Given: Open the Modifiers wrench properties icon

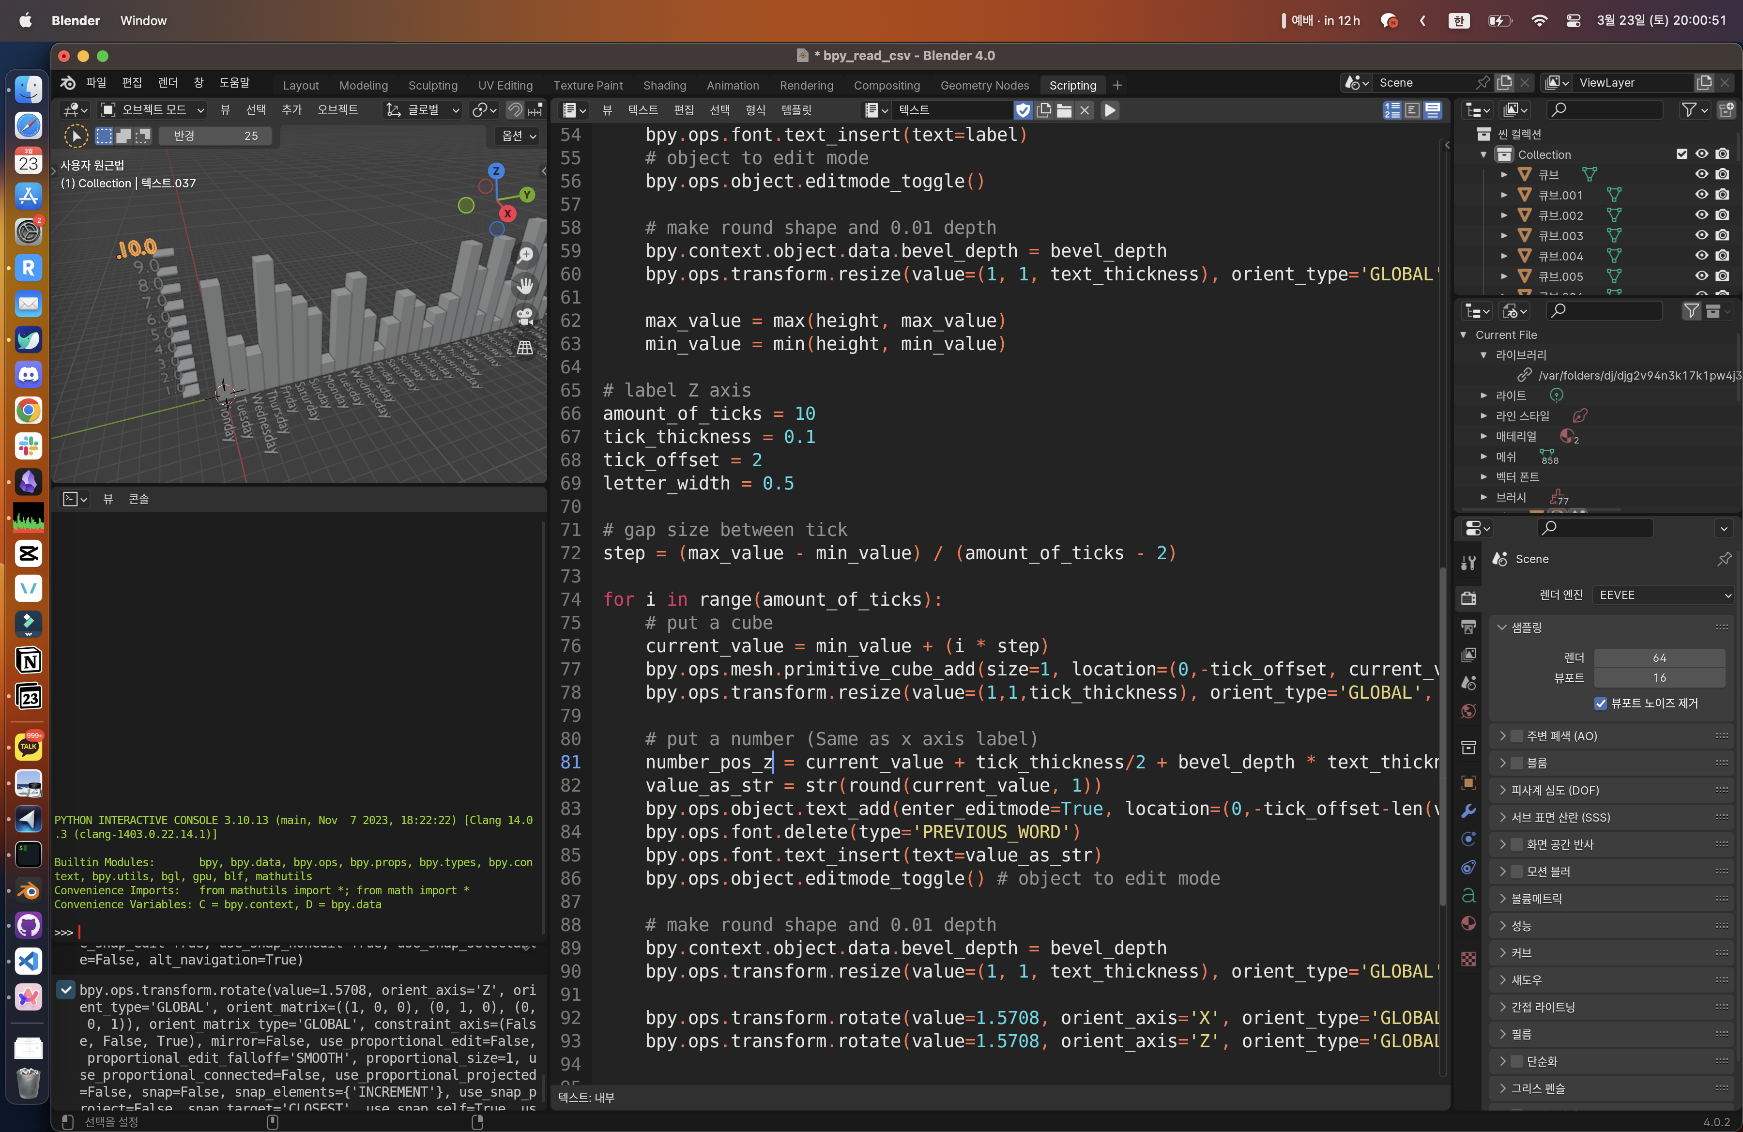Looking at the screenshot, I should [1468, 811].
